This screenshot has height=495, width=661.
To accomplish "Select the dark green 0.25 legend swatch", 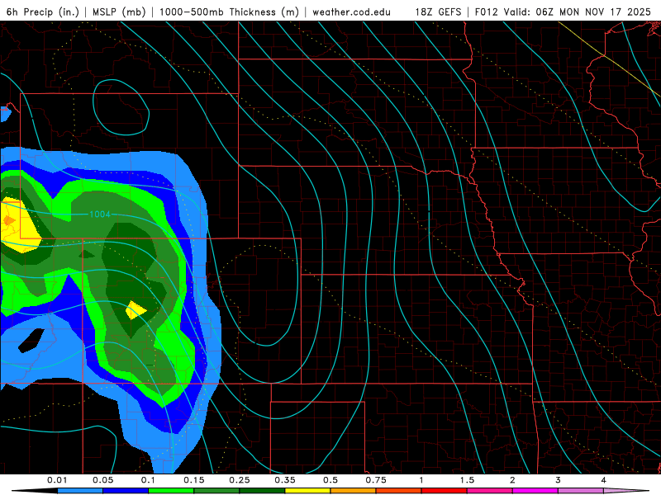I will (x=262, y=491).
